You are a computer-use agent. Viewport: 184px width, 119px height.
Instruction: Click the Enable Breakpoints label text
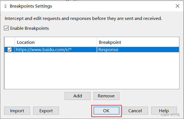tap(29, 28)
